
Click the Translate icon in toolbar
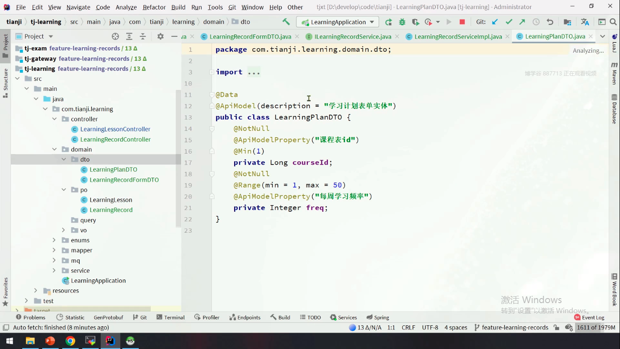[x=585, y=22]
